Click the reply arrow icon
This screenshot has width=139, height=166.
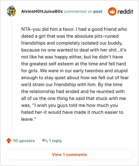45,141
